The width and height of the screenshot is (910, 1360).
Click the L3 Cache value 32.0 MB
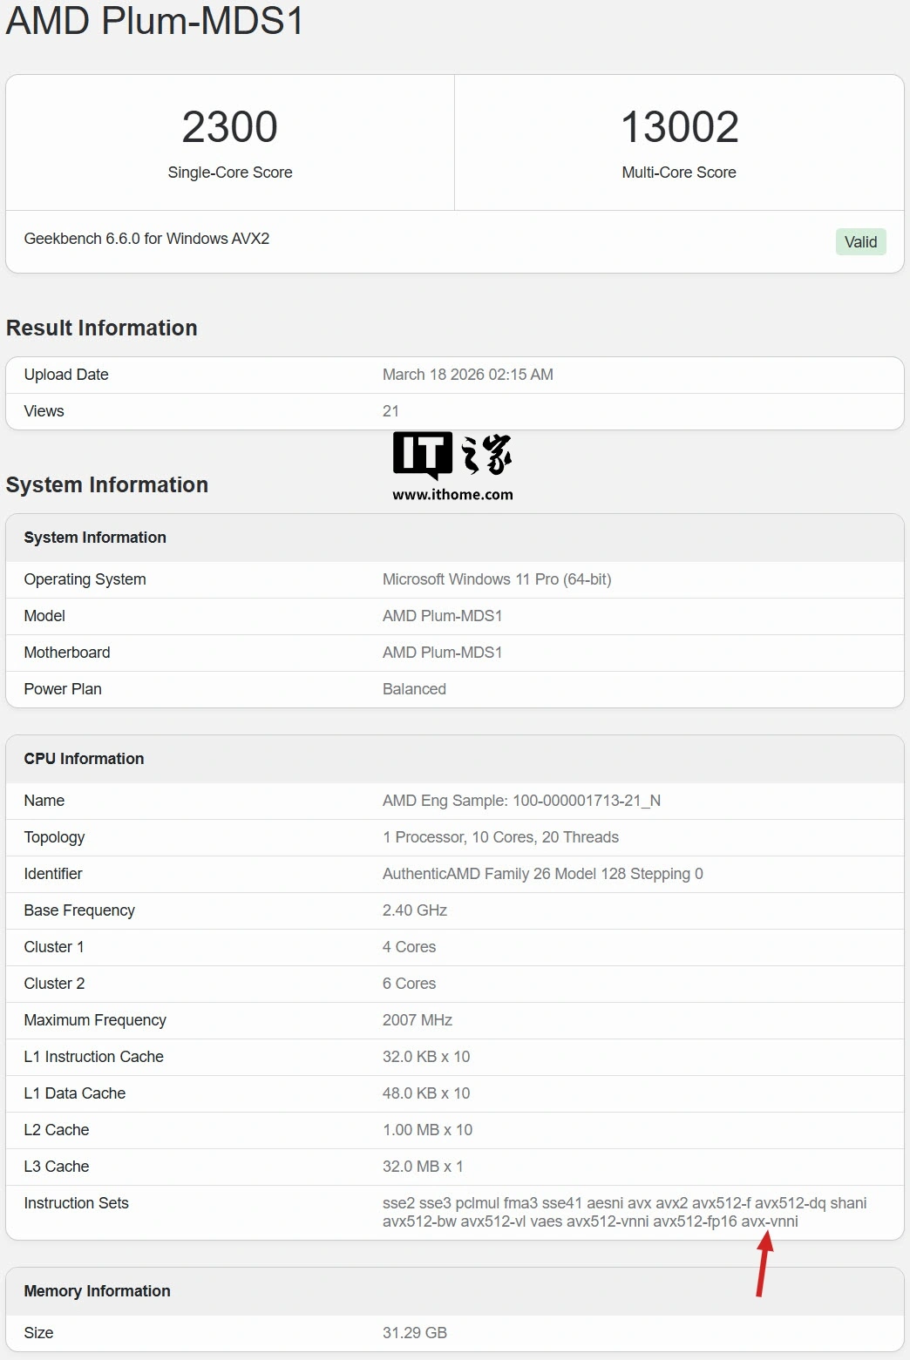click(x=423, y=1167)
